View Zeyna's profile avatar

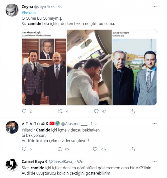click(x=12, y=10)
